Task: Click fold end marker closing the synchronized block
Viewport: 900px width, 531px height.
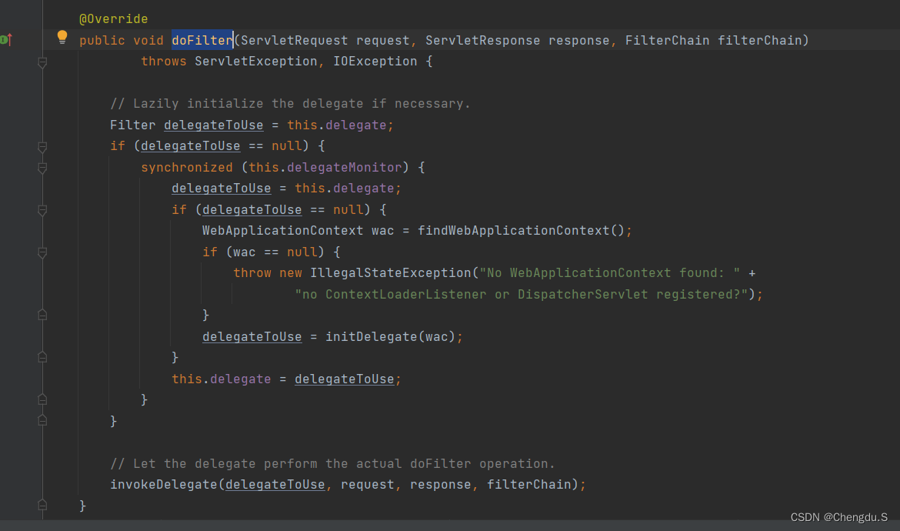Action: (x=42, y=399)
